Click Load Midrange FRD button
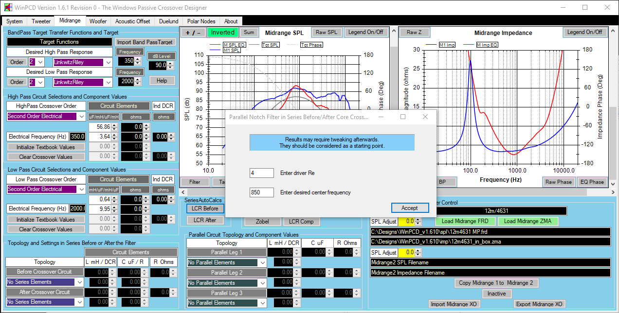 tap(465, 222)
